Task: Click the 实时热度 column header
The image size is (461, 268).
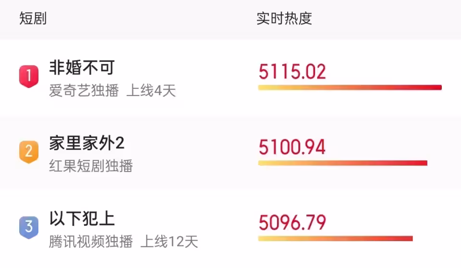Action: [x=284, y=19]
